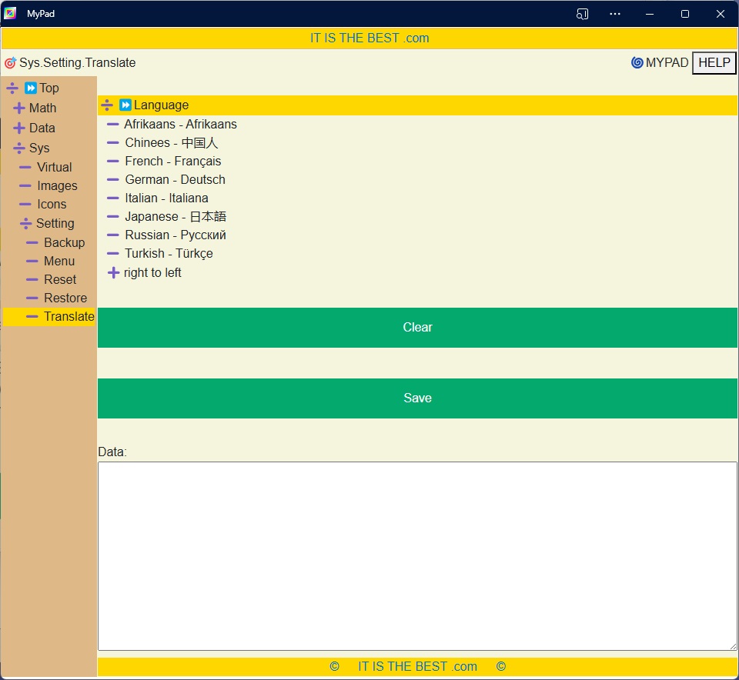Click inside the Data text area

(x=417, y=555)
